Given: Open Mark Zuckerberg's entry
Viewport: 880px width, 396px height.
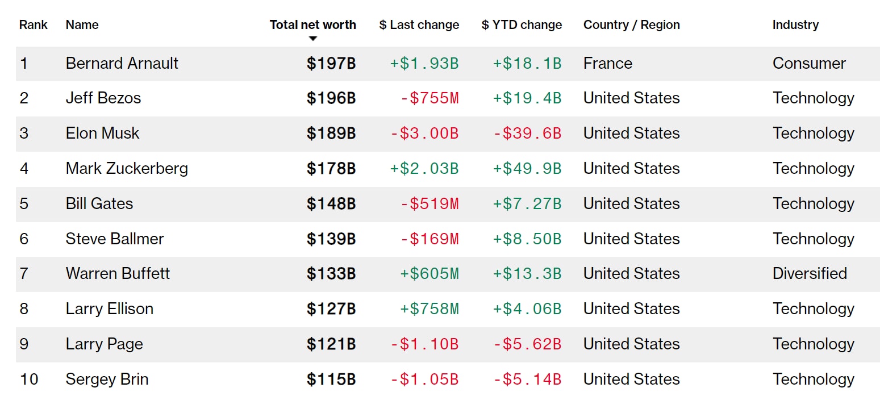Looking at the screenshot, I should click(127, 169).
